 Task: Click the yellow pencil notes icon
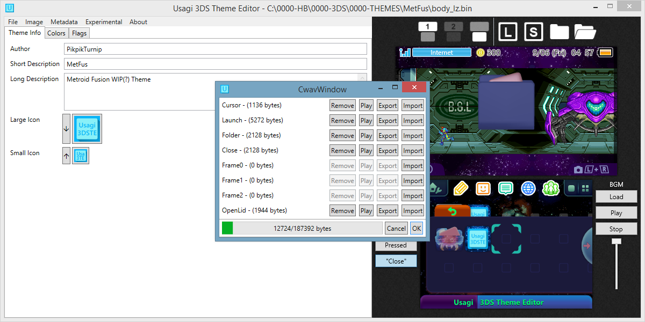(461, 188)
